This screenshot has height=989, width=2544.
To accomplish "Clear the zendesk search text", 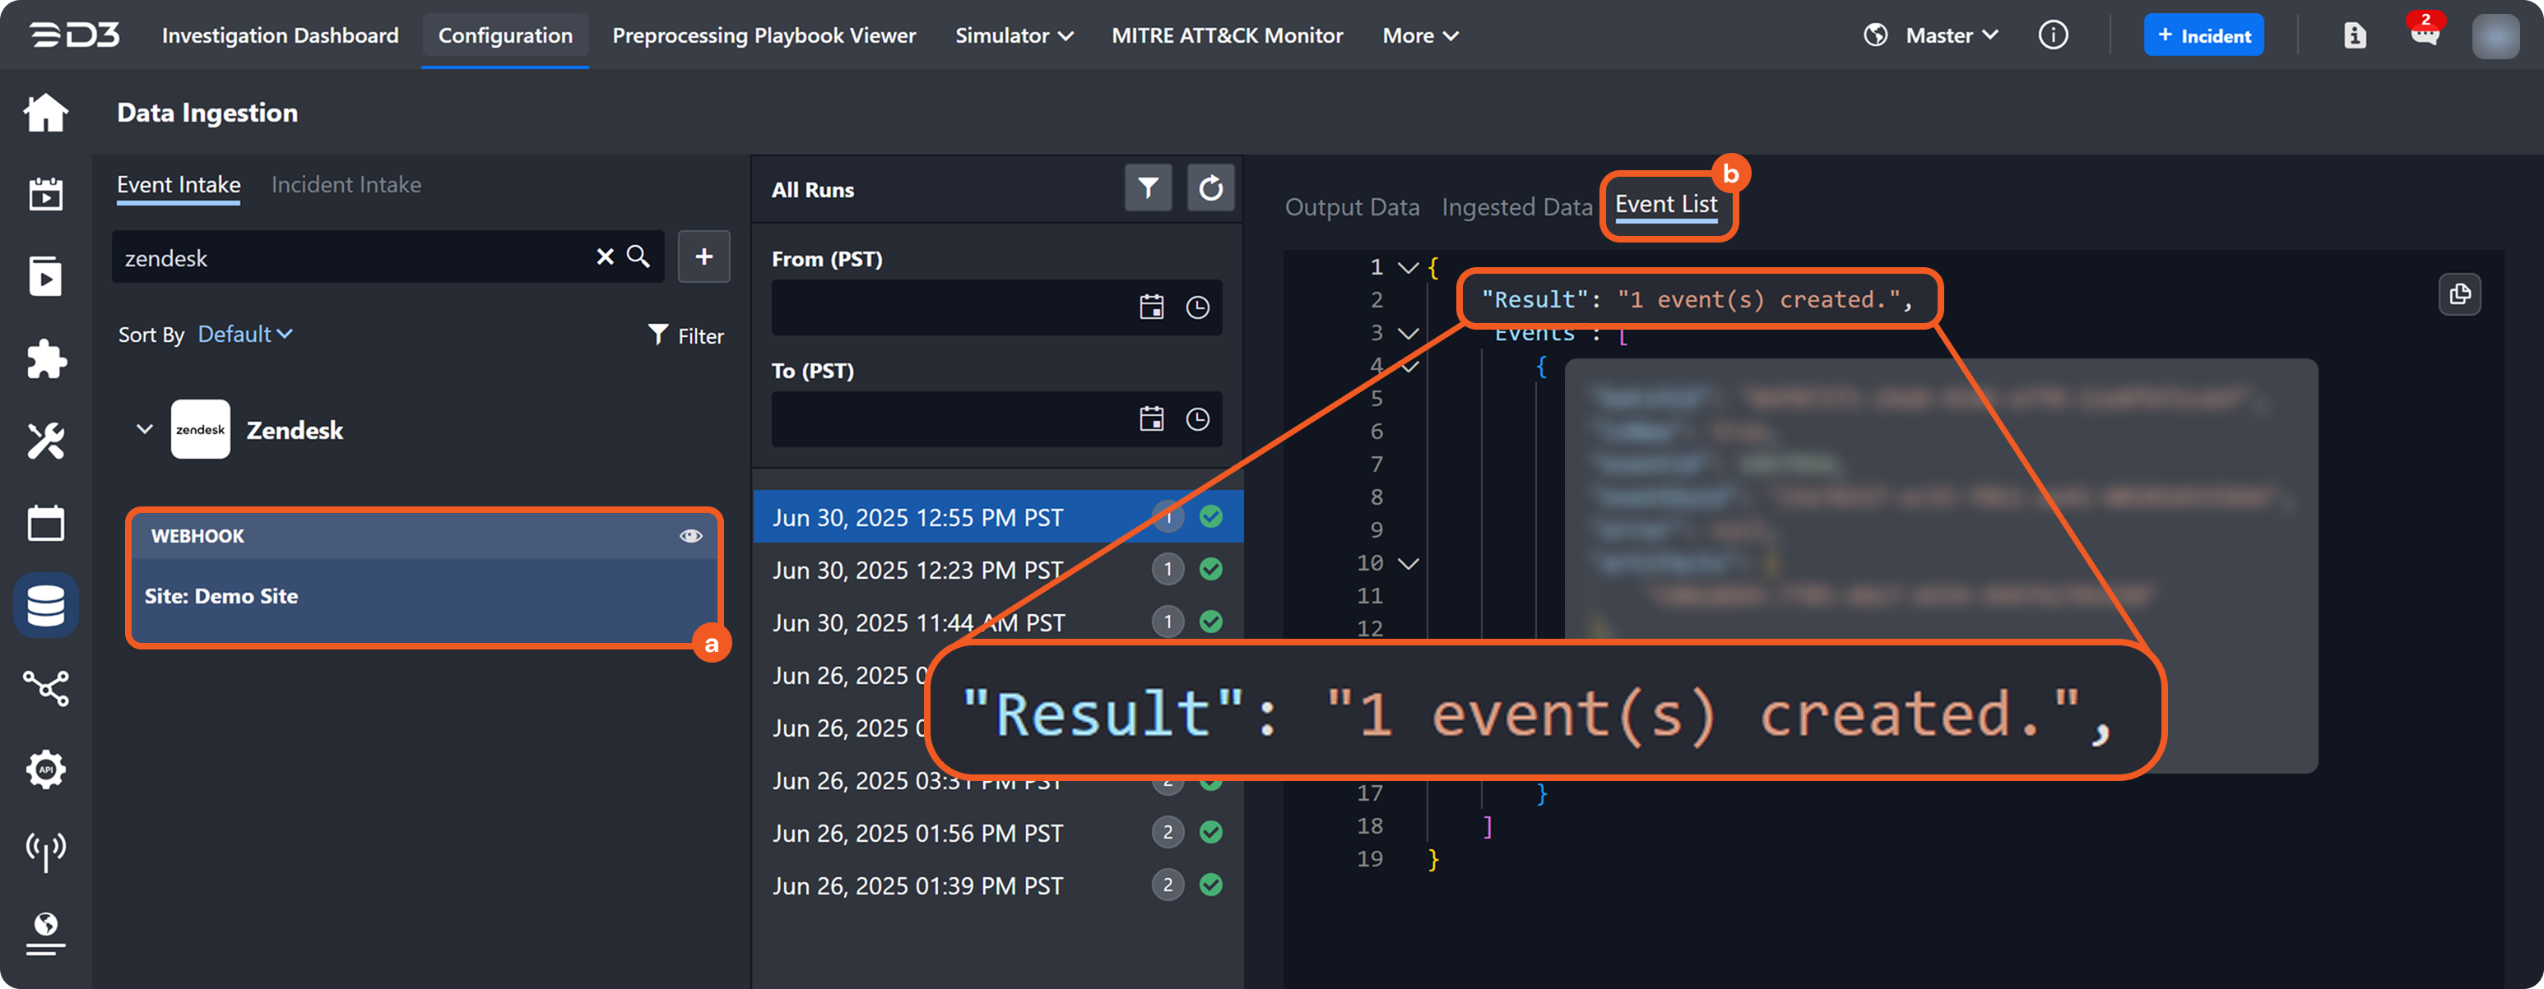I will tap(606, 256).
